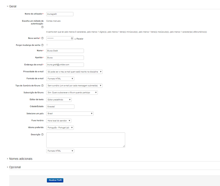Open the Privacidade do e-mail dropdown
Screen dimensions: 220x186
coord(74,71)
